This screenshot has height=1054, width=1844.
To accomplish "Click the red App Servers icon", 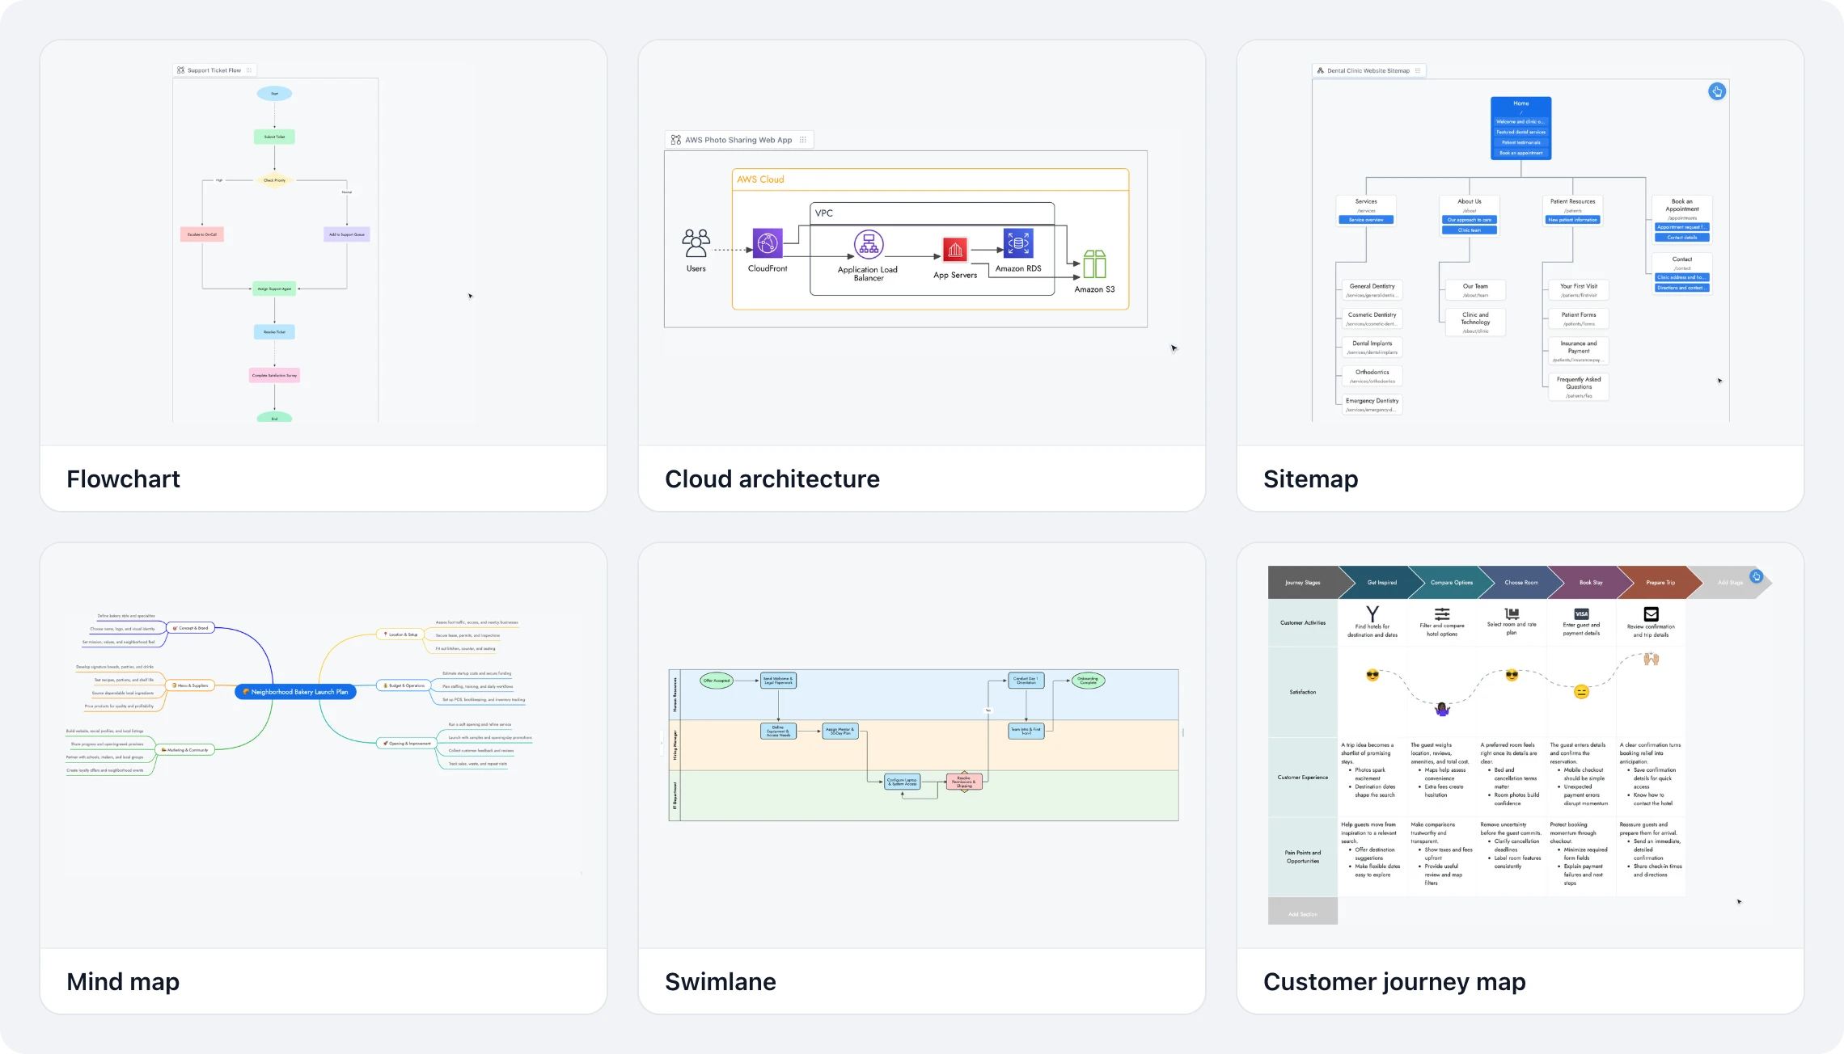I will (955, 250).
